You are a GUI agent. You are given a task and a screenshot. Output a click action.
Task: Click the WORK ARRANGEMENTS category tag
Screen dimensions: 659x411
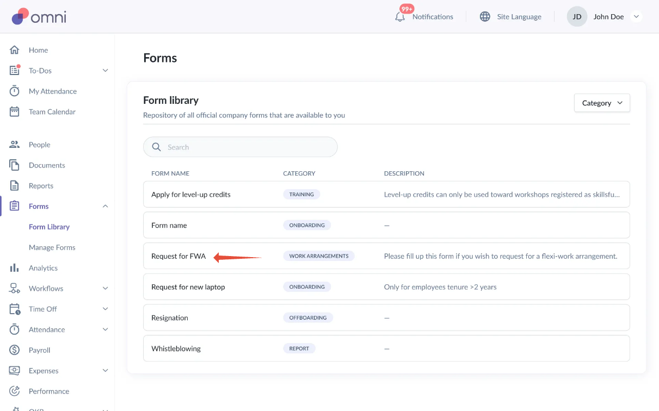tap(319, 256)
